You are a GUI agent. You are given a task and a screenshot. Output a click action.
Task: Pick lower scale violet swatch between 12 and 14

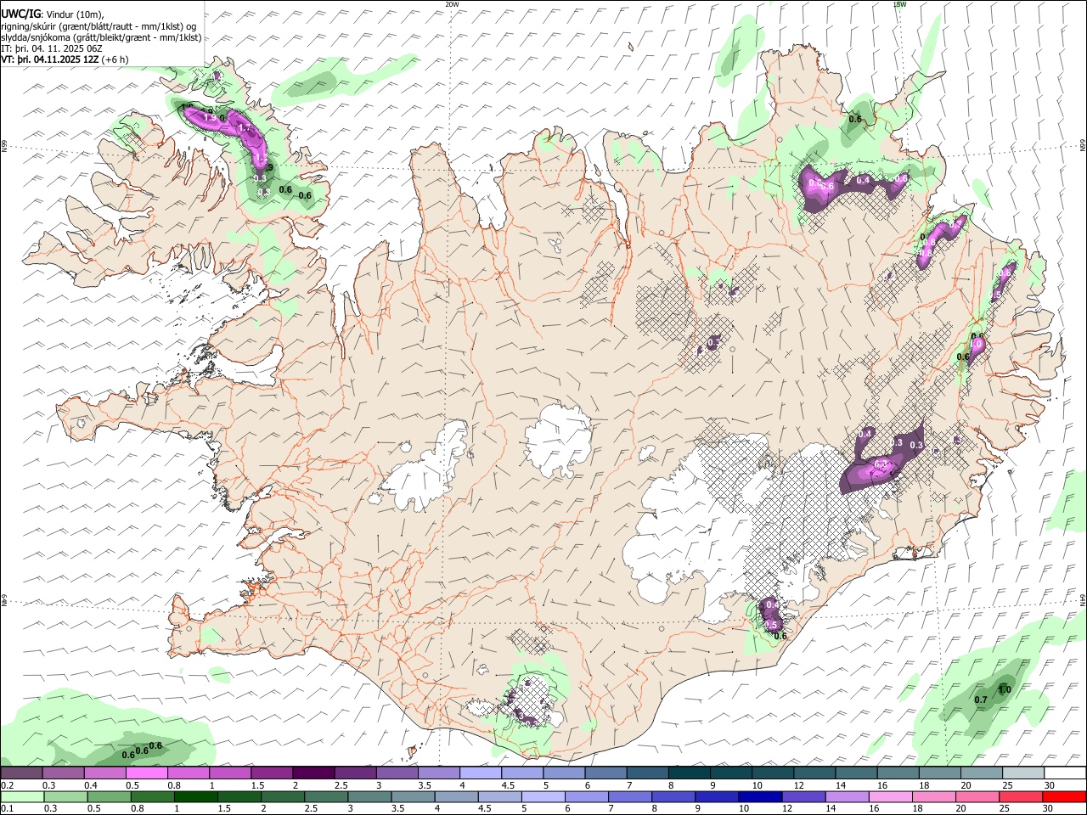(x=803, y=796)
